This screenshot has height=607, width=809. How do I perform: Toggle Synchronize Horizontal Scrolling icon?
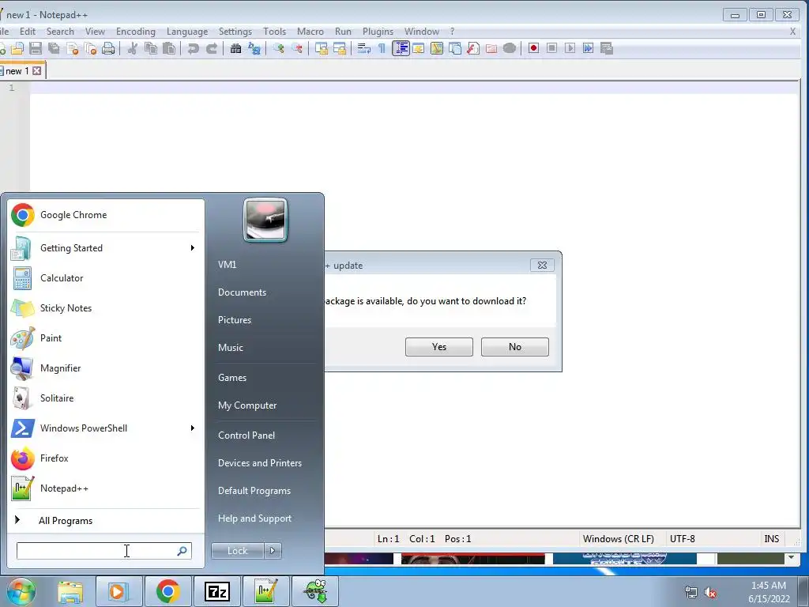[340, 48]
